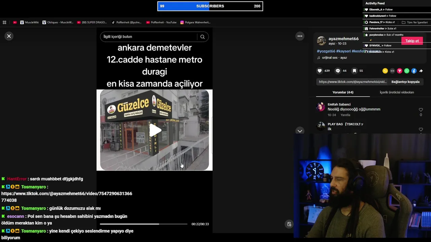
Task: Open PLAY BAG commenter avatar
Action: click(321, 126)
